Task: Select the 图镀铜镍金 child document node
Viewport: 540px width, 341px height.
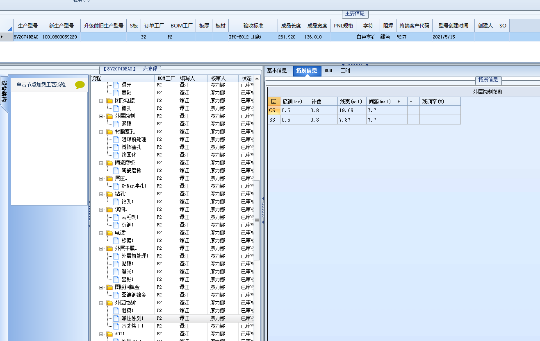Action: pos(134,295)
